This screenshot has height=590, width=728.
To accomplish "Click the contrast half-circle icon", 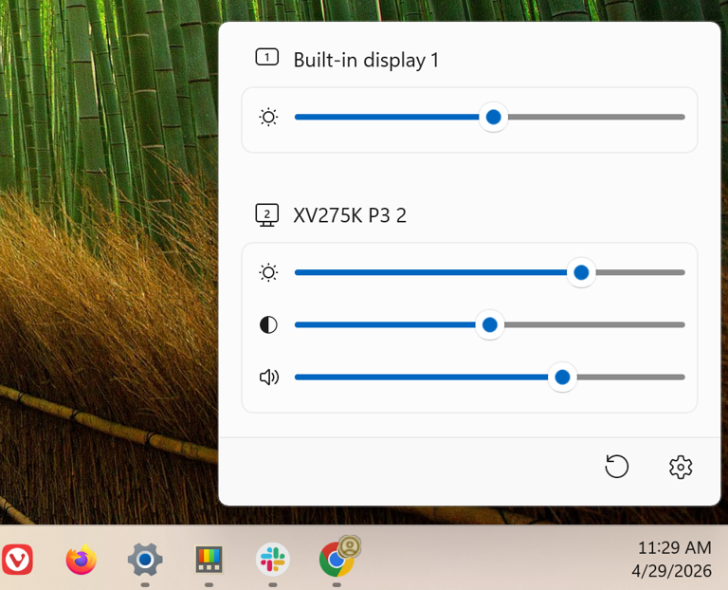I will (x=268, y=325).
